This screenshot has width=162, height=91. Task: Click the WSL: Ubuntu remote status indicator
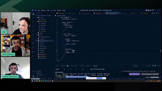(35, 79)
